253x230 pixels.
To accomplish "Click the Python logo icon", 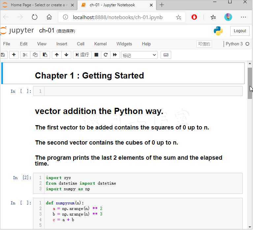I will pos(218,31).
